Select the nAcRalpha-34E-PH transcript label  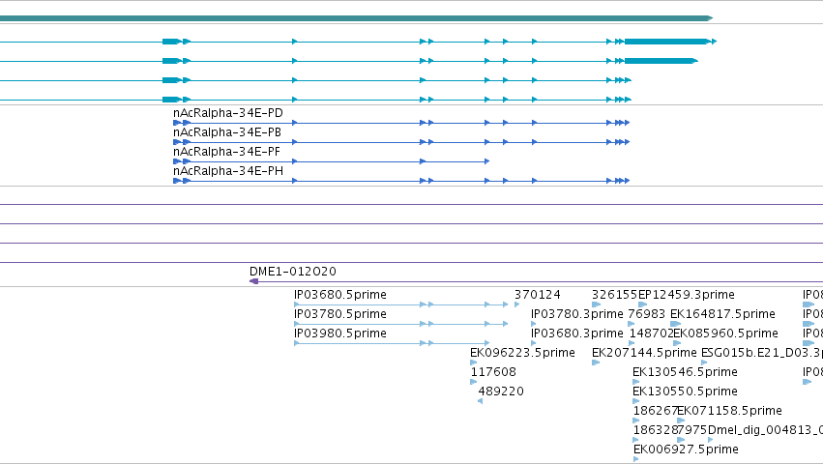tap(228, 171)
